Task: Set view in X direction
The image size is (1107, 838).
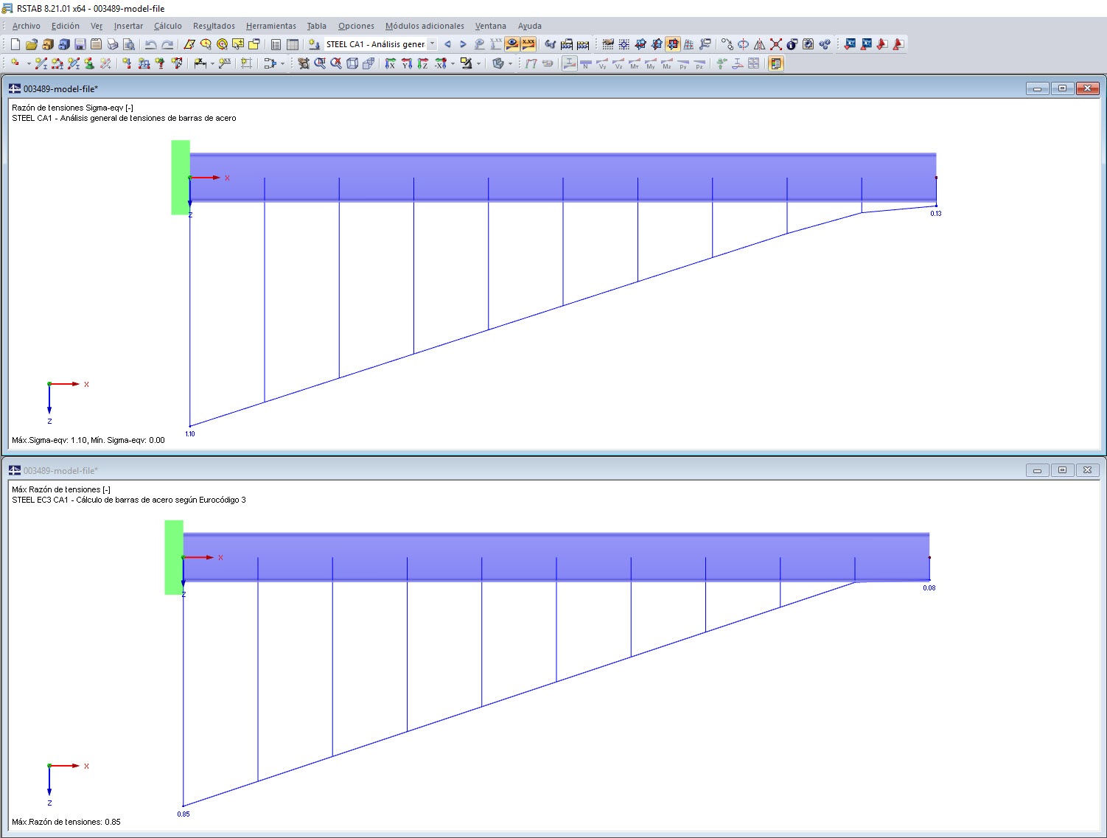Action: (391, 63)
